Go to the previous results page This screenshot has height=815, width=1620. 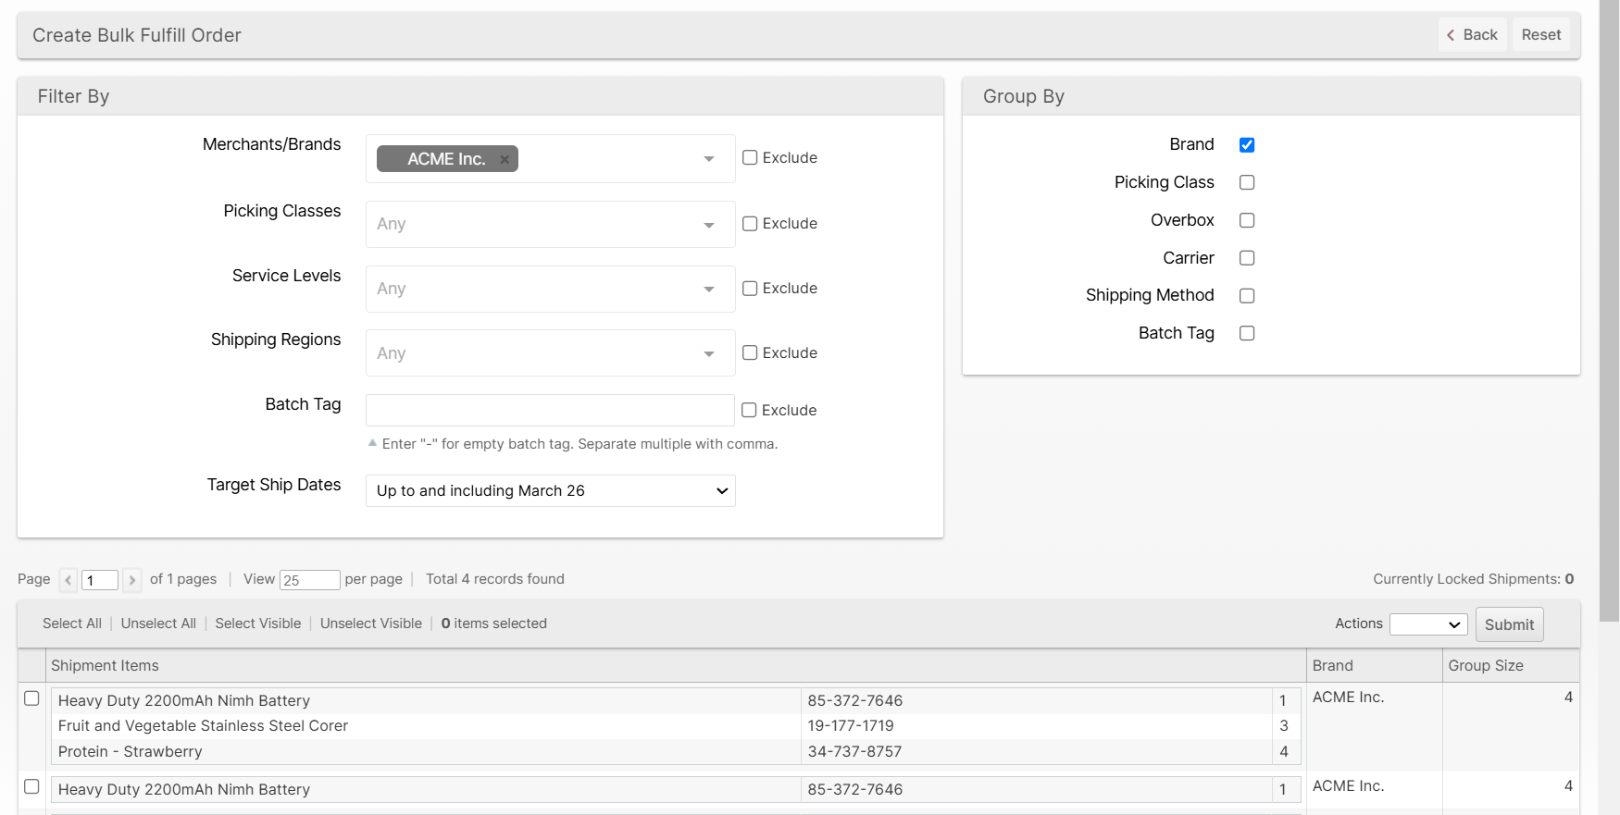(x=69, y=580)
